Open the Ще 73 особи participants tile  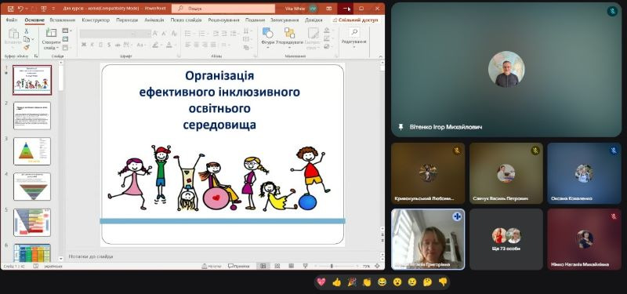point(506,239)
